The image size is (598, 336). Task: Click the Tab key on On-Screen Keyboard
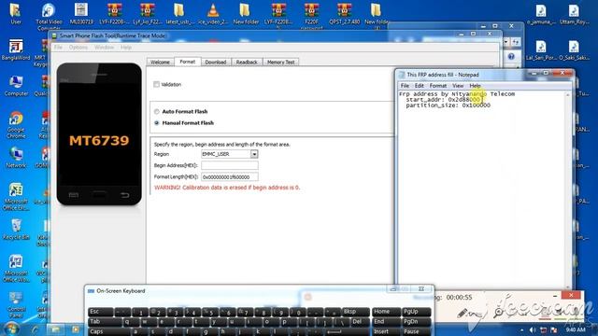[105, 321]
